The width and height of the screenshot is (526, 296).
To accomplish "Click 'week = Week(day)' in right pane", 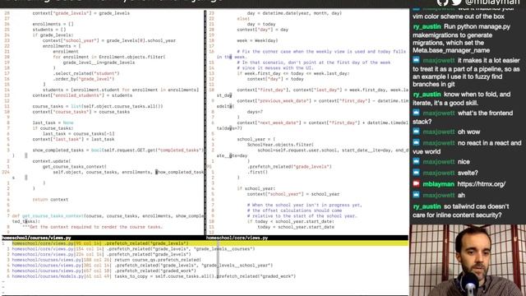I will (x=257, y=40).
